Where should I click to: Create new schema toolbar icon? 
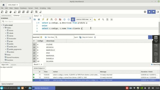pos(15,12)
